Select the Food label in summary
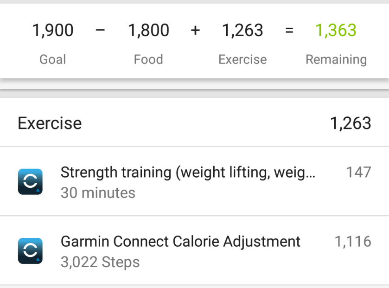389x288 pixels. (x=148, y=59)
